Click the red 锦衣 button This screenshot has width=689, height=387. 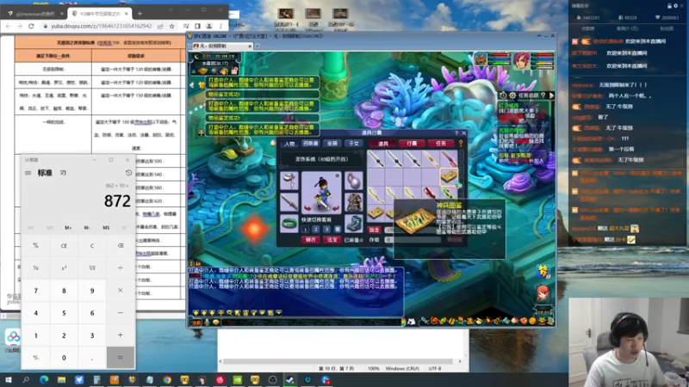point(311,240)
